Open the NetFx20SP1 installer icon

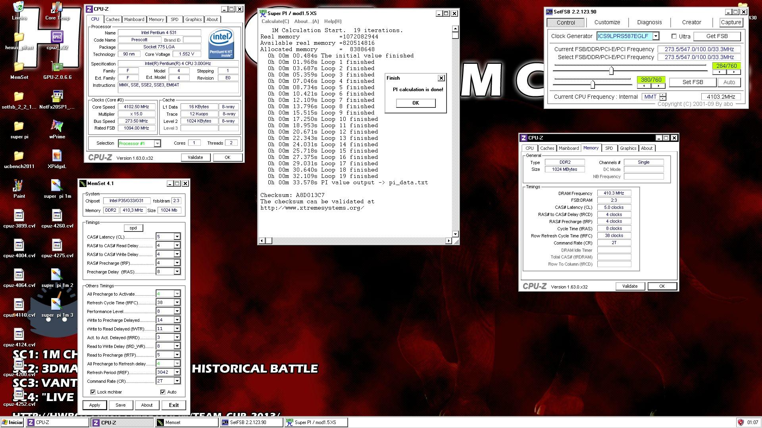57,100
